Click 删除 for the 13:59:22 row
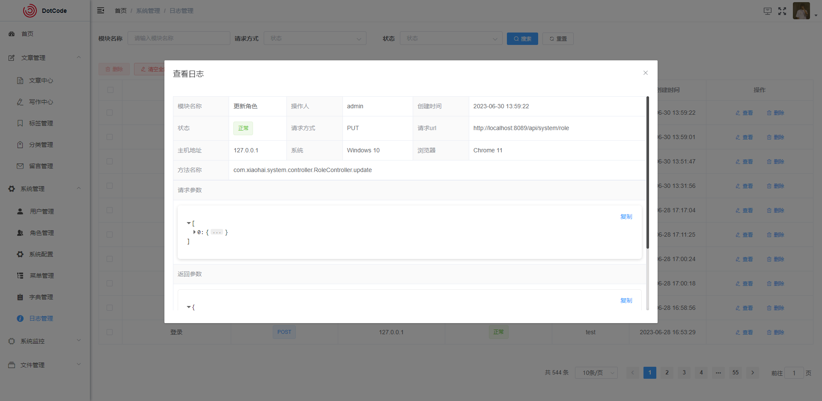This screenshot has height=401, width=822. (775, 113)
